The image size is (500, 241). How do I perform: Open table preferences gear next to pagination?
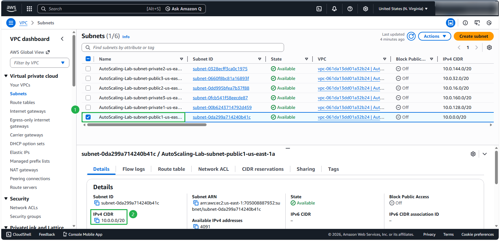coord(489,47)
